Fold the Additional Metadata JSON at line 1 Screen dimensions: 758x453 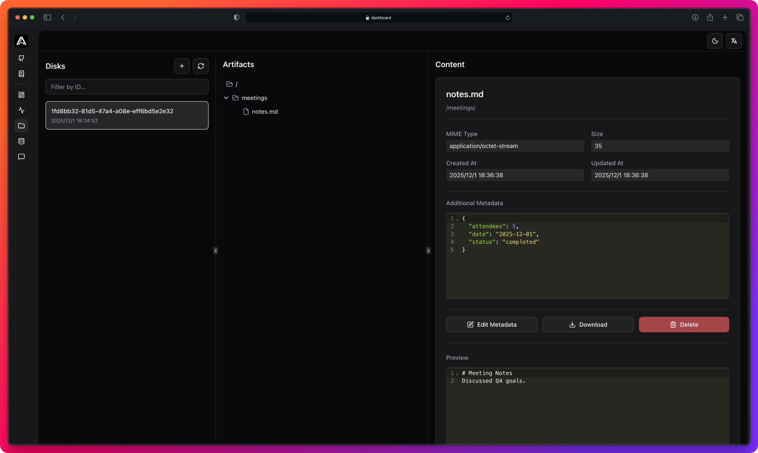tap(457, 219)
